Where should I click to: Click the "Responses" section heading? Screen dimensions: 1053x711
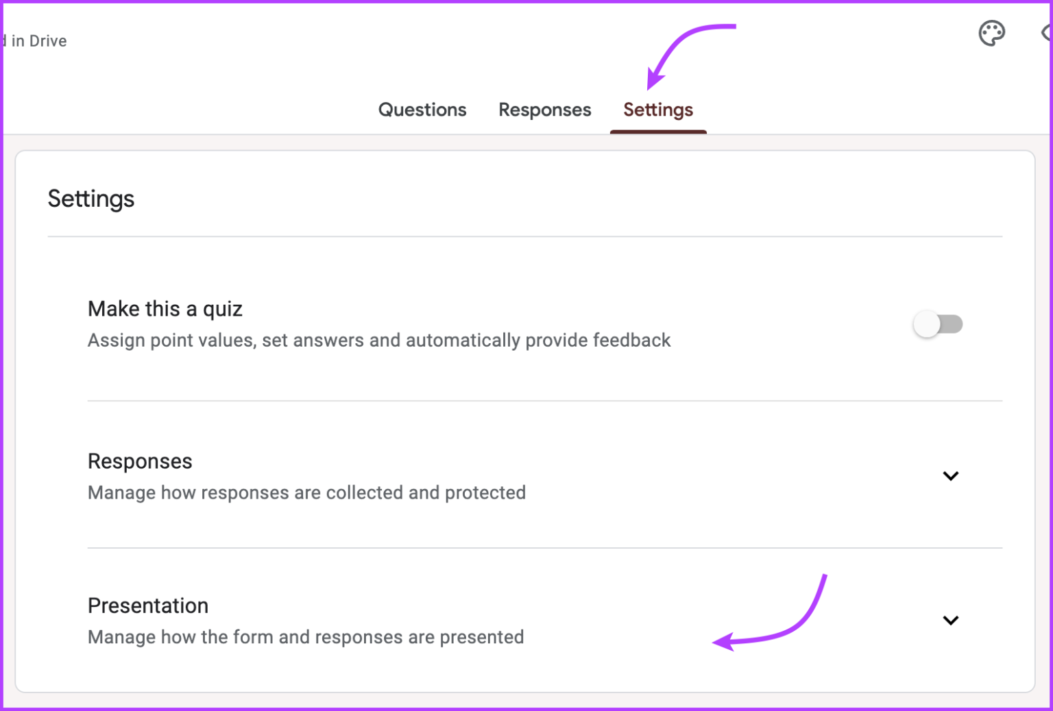(140, 461)
